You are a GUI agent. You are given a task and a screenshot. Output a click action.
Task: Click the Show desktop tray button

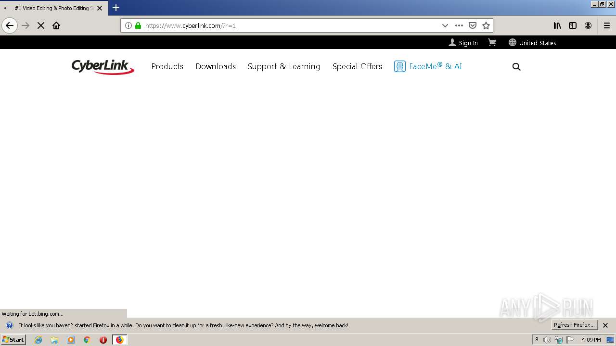[610, 340]
